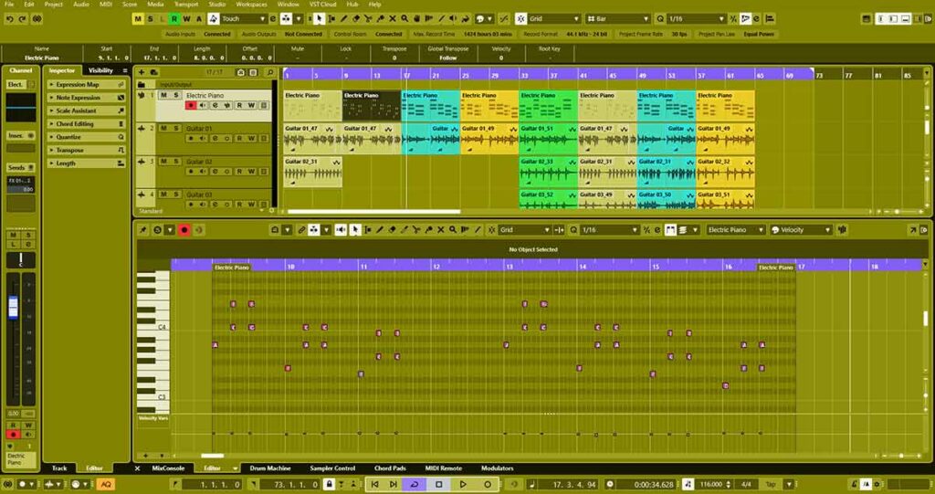Click the AQ auto-quantize button
This screenshot has height=494, width=935.
click(105, 484)
